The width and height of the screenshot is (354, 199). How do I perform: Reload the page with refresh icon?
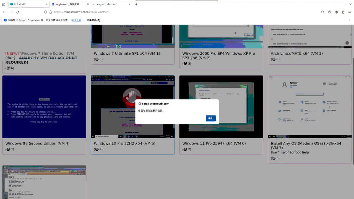coord(18,12)
